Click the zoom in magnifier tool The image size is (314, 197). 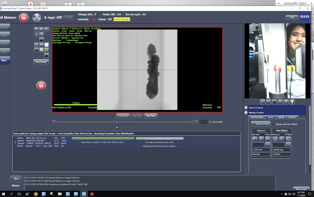click(x=36, y=30)
